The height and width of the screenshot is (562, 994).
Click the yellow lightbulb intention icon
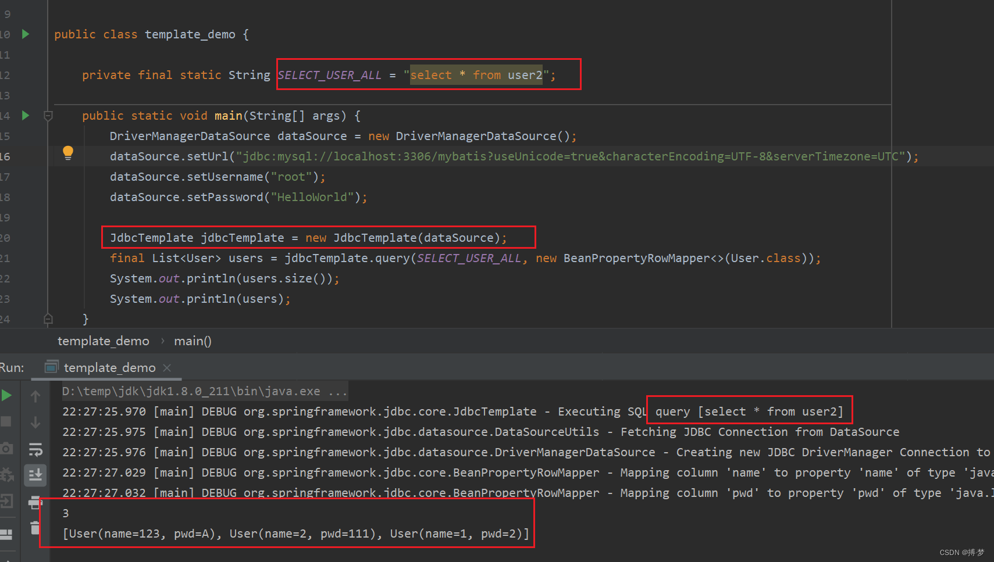(x=68, y=153)
